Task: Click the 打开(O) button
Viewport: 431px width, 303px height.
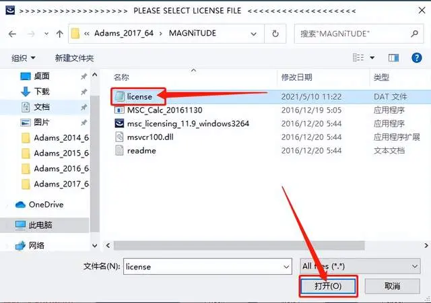Action: pyautogui.click(x=328, y=286)
